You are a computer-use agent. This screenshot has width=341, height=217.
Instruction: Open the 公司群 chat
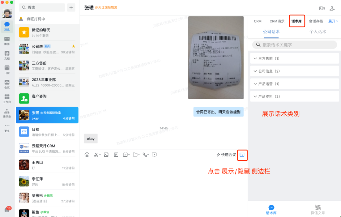47,49
